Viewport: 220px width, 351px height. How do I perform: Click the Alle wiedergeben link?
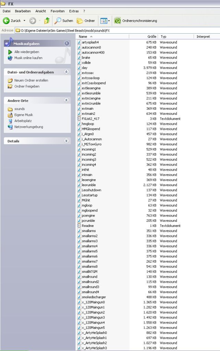pyautogui.click(x=27, y=52)
